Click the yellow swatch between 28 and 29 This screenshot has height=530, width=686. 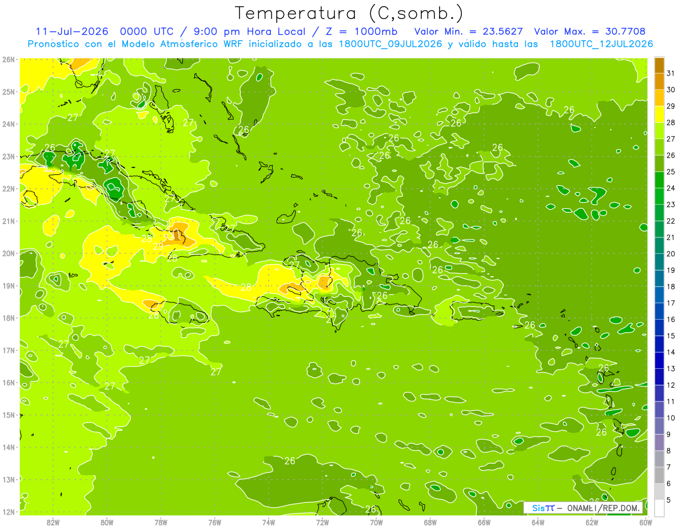click(659, 114)
